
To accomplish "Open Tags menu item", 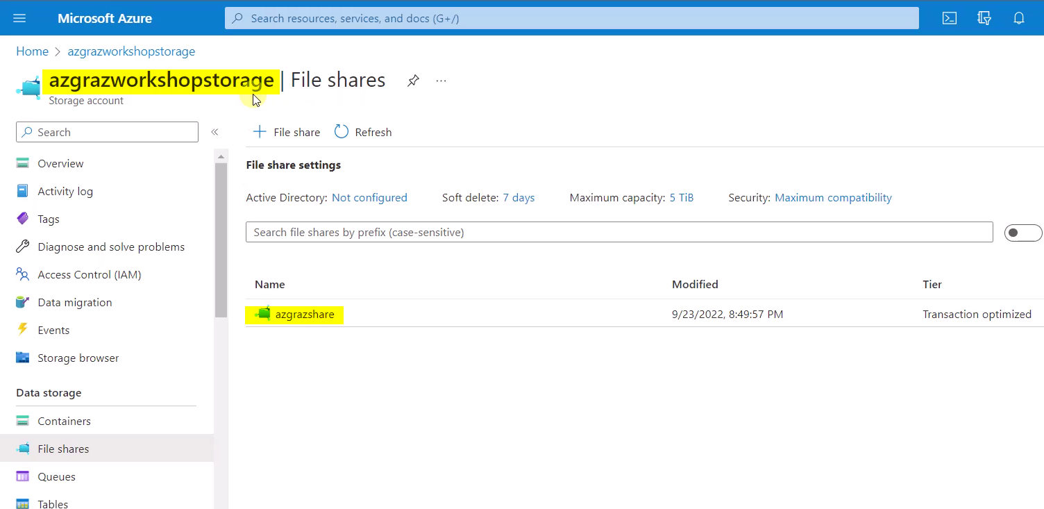I will 49,219.
